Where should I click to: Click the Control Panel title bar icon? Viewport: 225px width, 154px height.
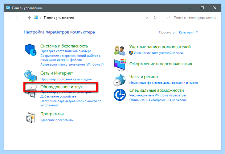click(8, 8)
